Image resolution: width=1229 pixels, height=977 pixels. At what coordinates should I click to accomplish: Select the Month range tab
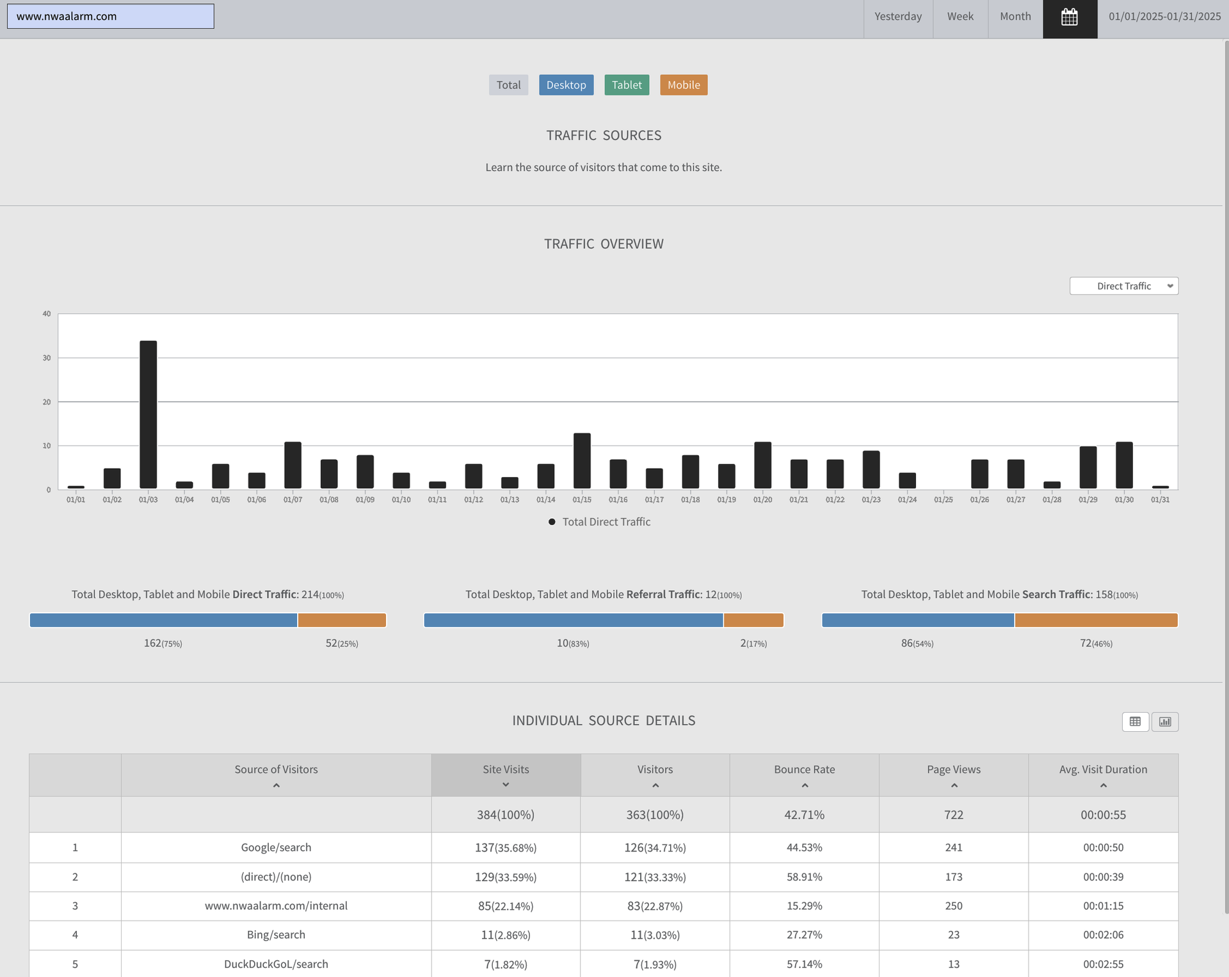click(1015, 17)
